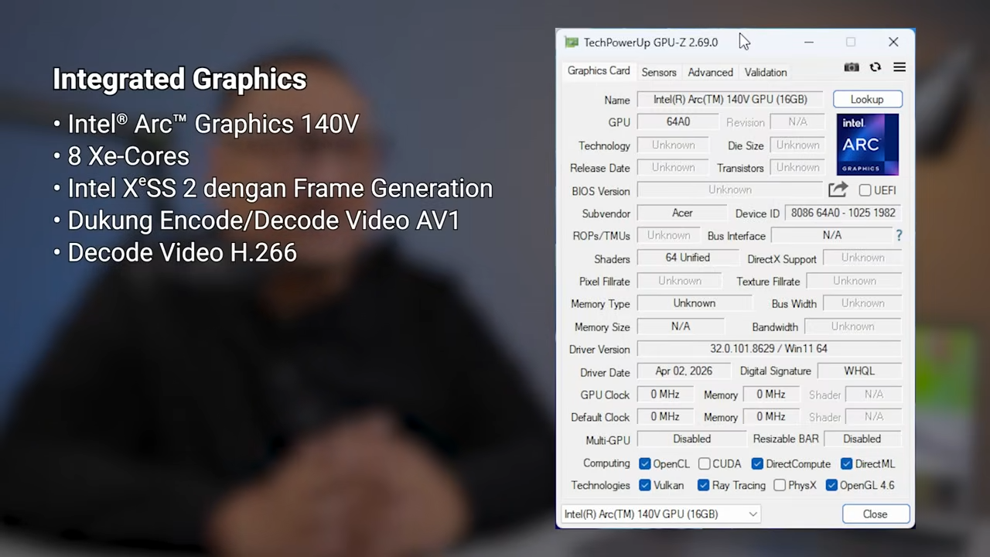This screenshot has height=557, width=990.
Task: Click the Device ID field
Action: coord(843,213)
